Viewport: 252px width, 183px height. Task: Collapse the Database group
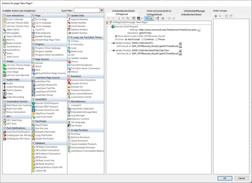tap(33, 143)
